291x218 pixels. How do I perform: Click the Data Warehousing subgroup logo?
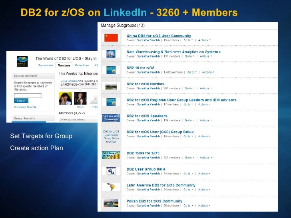tap(111, 54)
